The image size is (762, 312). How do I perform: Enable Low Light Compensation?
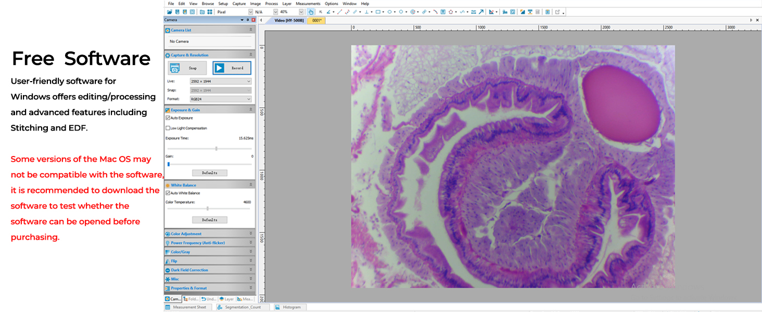point(168,128)
